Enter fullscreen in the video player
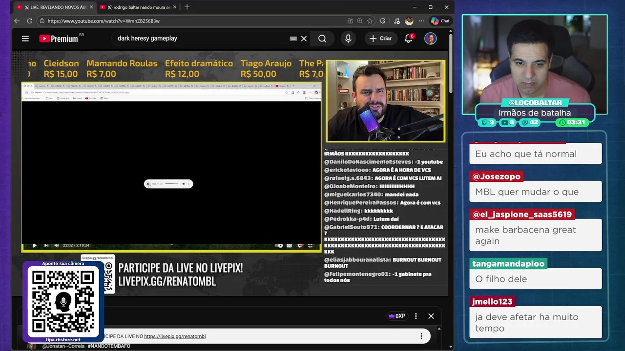Image resolution: width=625 pixels, height=351 pixels. tap(310, 245)
